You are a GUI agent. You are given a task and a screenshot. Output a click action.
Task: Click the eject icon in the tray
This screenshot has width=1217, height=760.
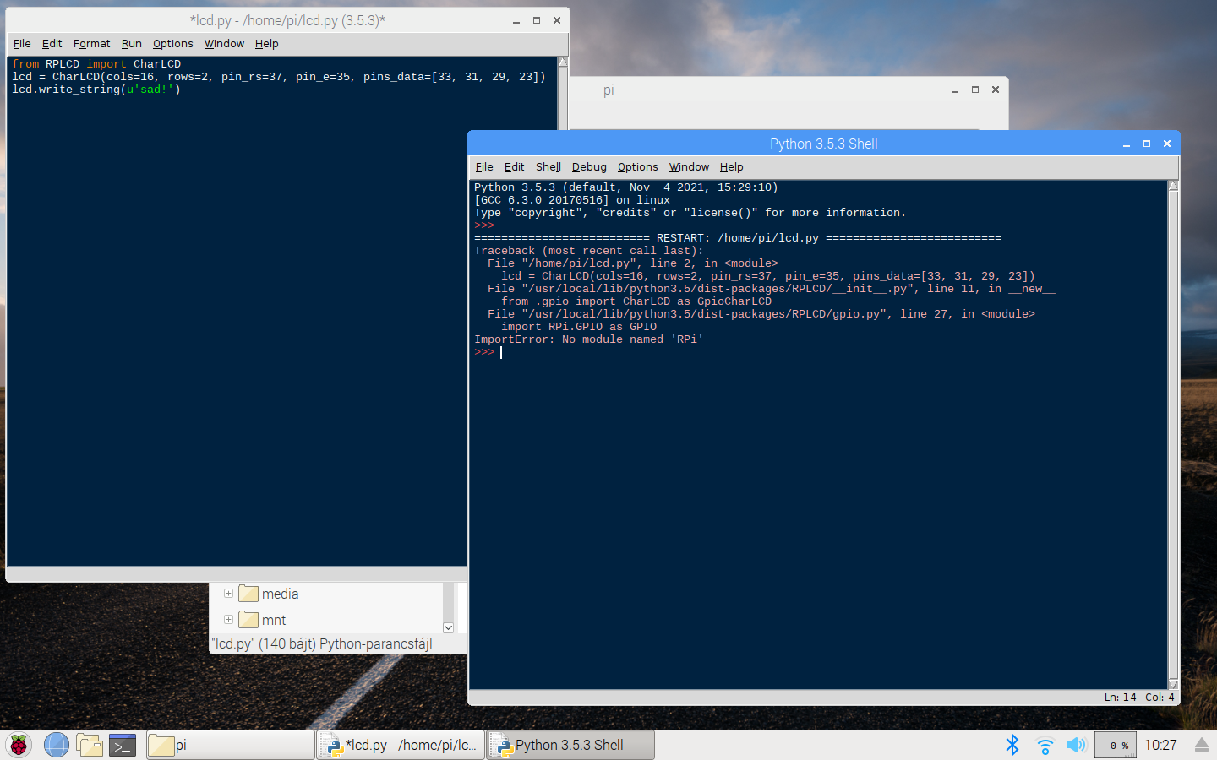click(1201, 745)
